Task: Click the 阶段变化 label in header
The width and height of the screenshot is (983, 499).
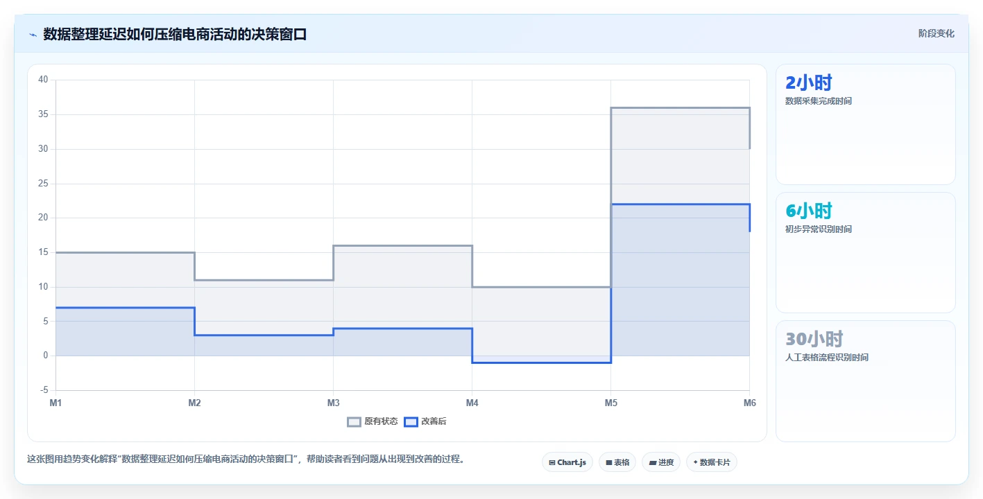Action: [937, 33]
